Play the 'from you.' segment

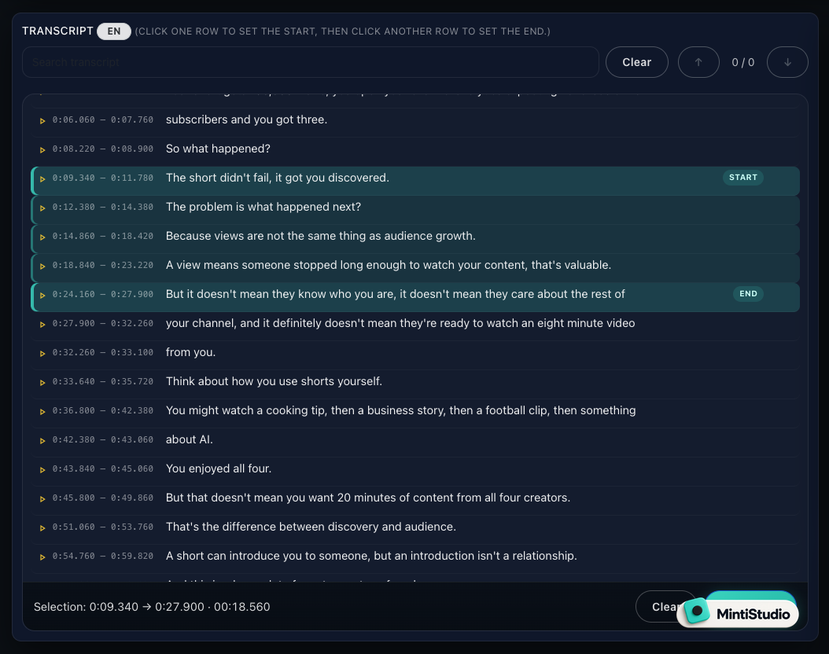[x=42, y=354]
